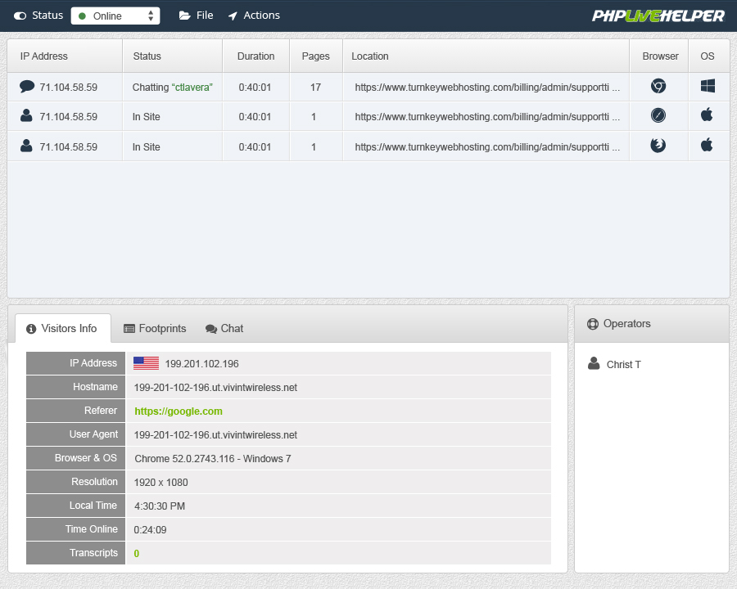
Task: Open the Actions menu
Action: (x=254, y=16)
